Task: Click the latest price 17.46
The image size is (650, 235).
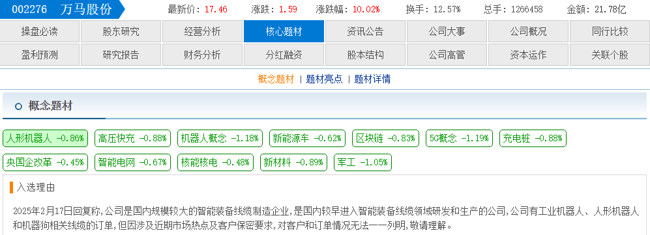Action: tap(216, 9)
